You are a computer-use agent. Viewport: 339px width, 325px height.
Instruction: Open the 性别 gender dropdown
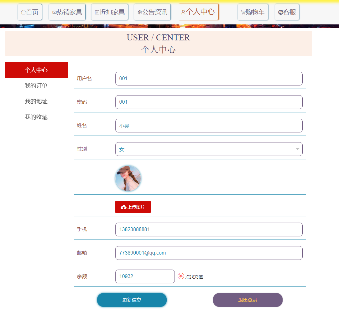[297, 149]
